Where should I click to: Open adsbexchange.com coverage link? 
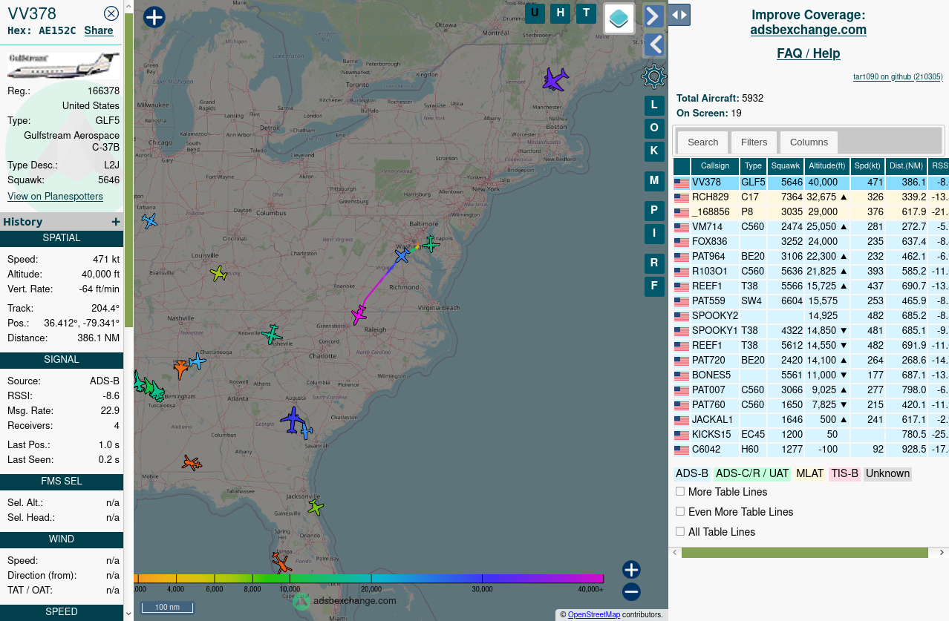(x=809, y=30)
